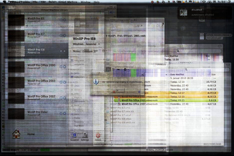
Task: Select the WinXP Pro Office 2003 library row
Action: click(36, 82)
